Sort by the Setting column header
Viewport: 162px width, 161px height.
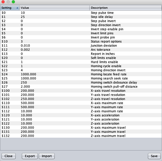pos(7,8)
